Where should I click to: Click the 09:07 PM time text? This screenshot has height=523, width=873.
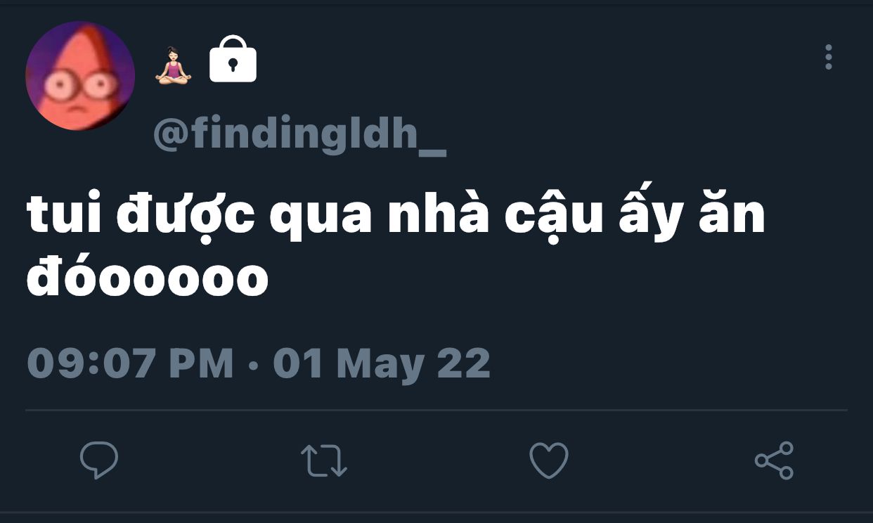click(x=130, y=363)
